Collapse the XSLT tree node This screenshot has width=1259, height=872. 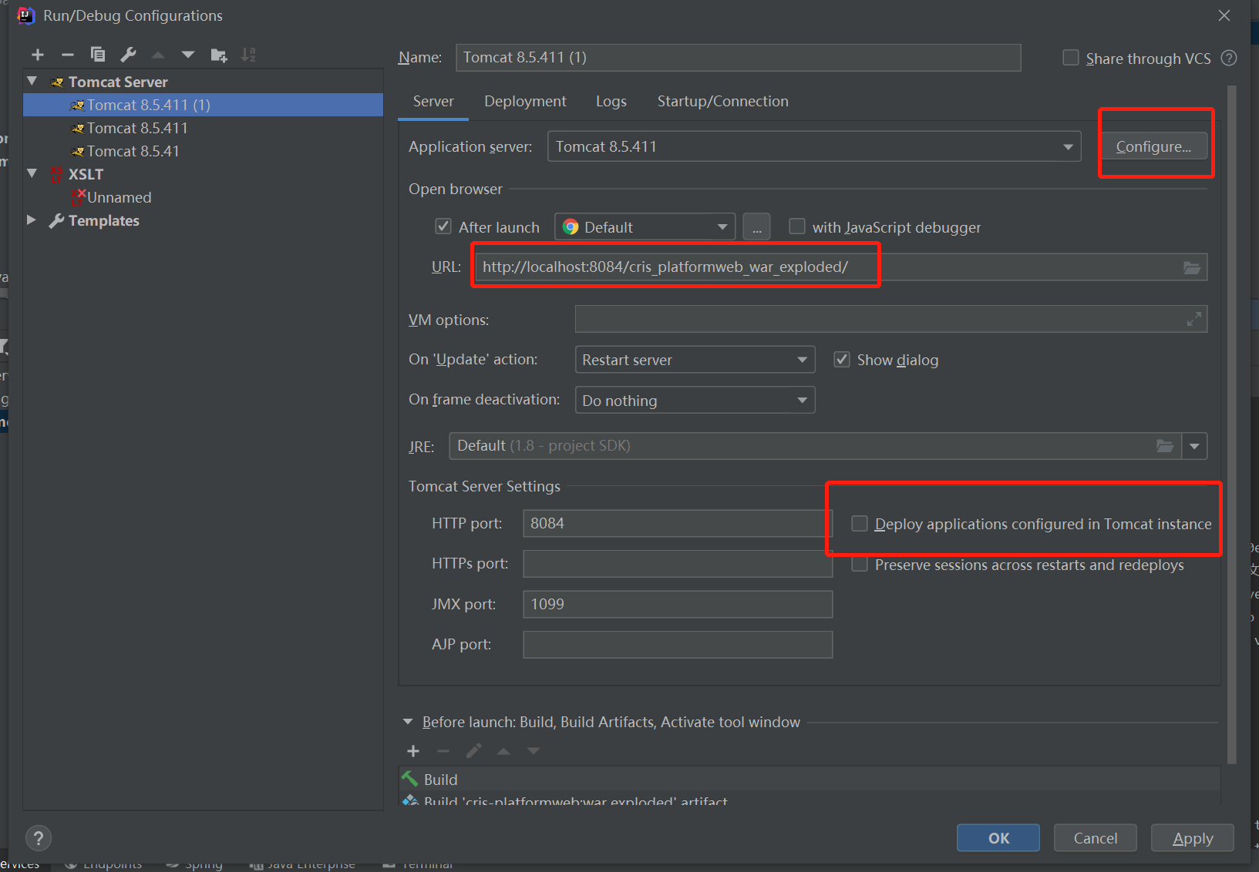point(32,173)
